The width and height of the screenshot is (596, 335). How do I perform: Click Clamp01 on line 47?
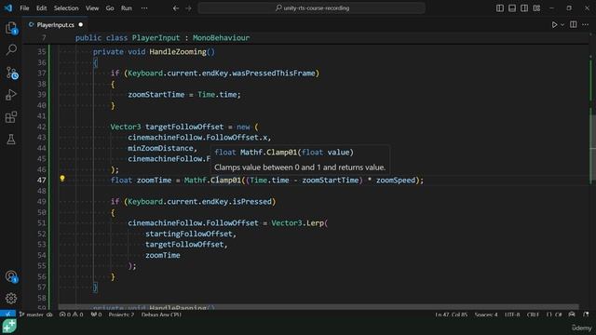(225, 180)
